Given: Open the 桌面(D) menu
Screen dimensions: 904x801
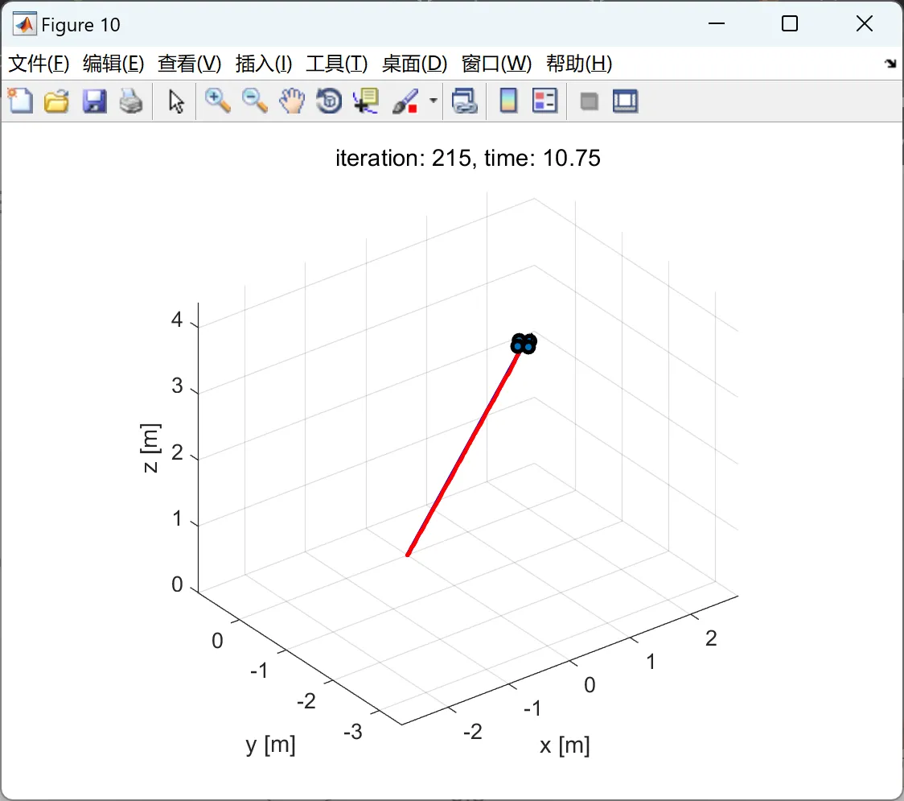Looking at the screenshot, I should click(414, 64).
